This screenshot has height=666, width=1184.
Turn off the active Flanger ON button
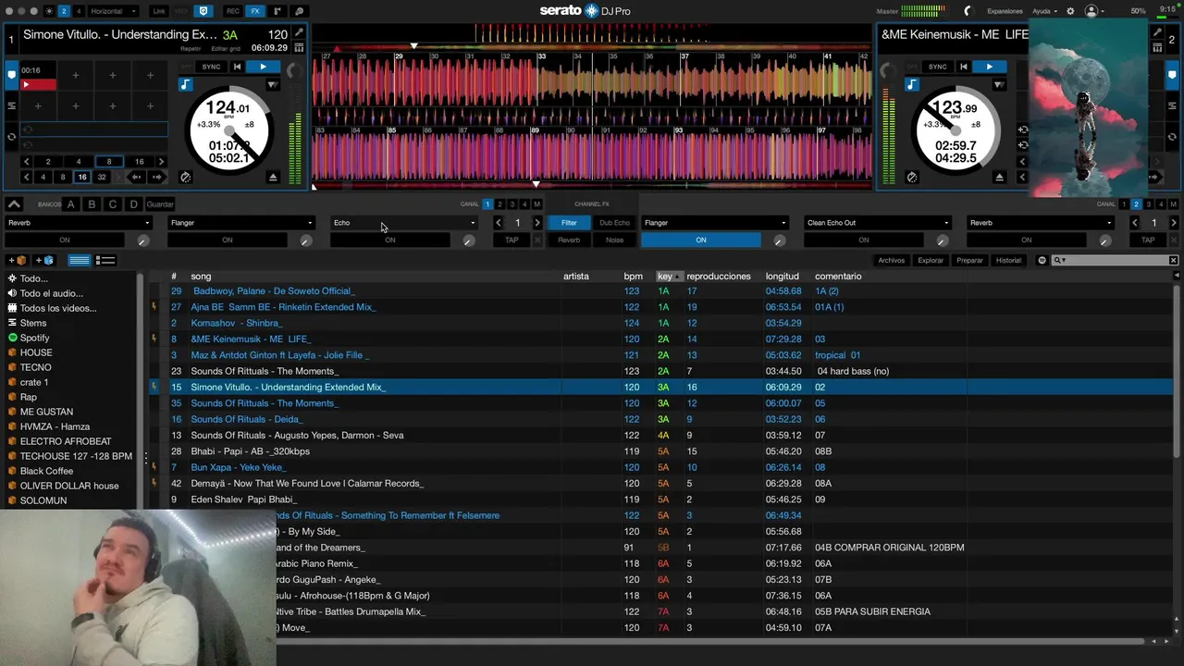(x=701, y=240)
